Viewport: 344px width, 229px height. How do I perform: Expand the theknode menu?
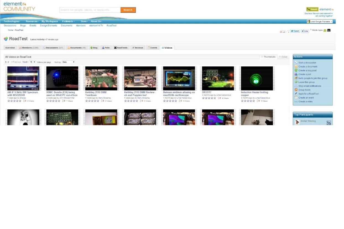point(68,21)
